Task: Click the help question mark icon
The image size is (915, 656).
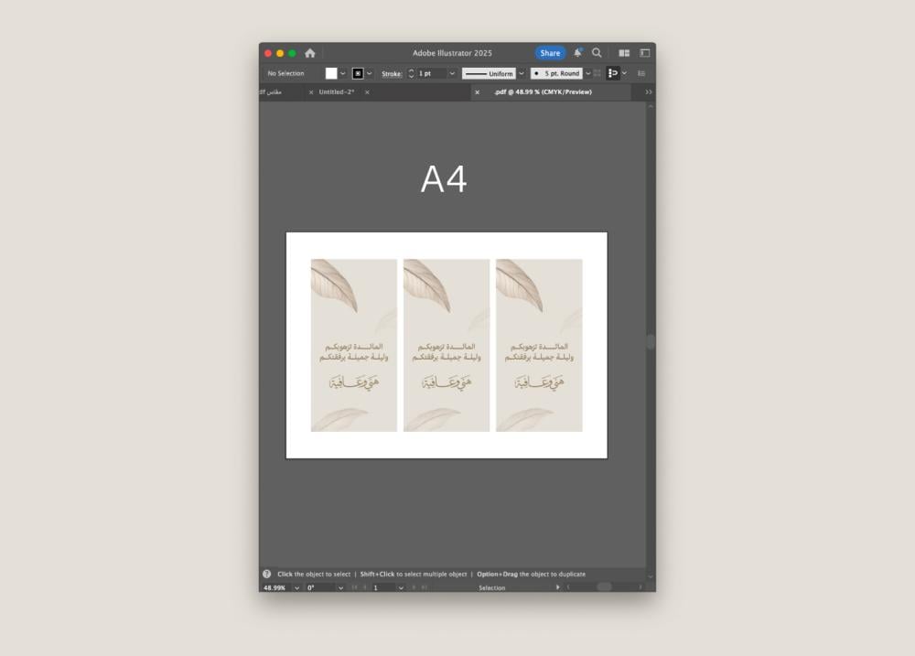Action: click(267, 575)
